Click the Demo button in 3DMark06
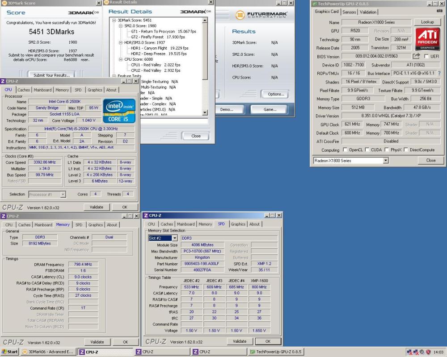This screenshot has width=447, height=357. (x=227, y=109)
